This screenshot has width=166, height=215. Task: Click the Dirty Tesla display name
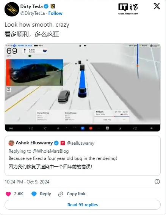point(31,6)
